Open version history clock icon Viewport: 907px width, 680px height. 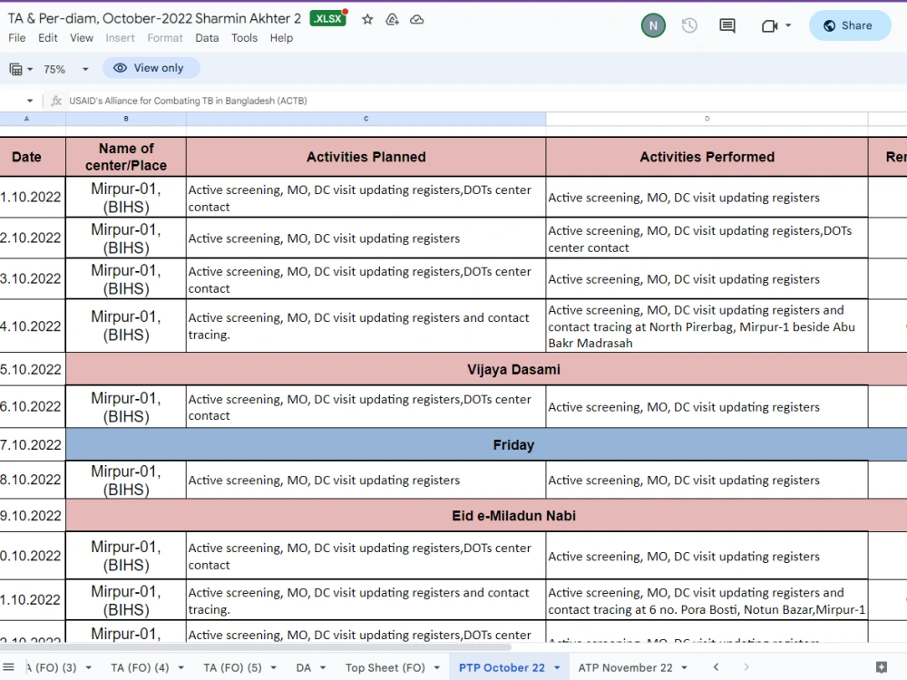click(689, 25)
